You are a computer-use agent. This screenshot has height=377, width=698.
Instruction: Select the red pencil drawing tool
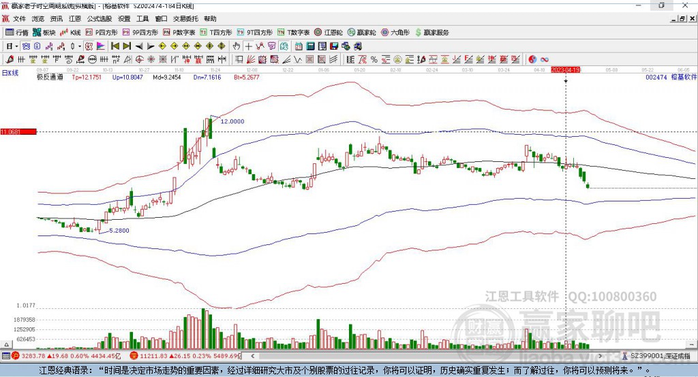[x=10, y=60]
